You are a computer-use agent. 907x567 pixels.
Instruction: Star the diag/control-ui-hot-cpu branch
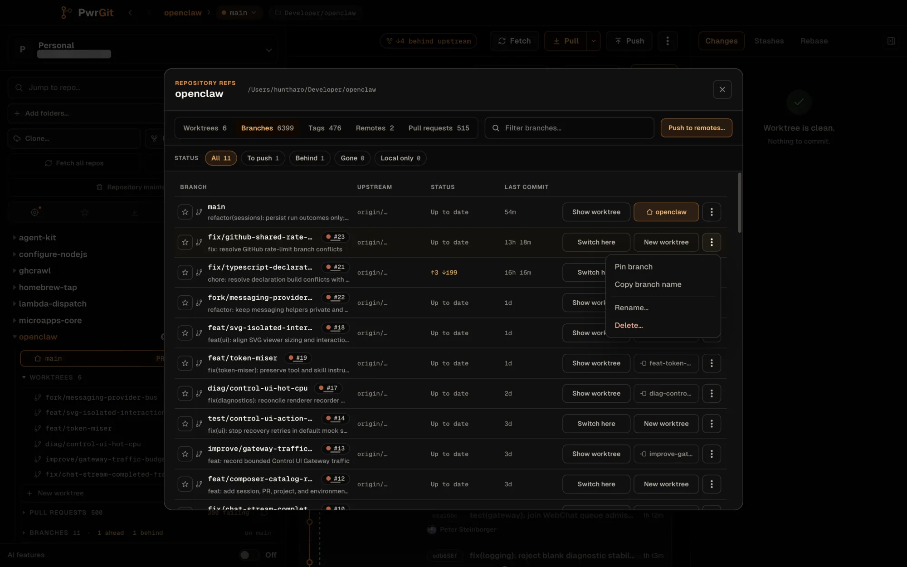coord(185,393)
